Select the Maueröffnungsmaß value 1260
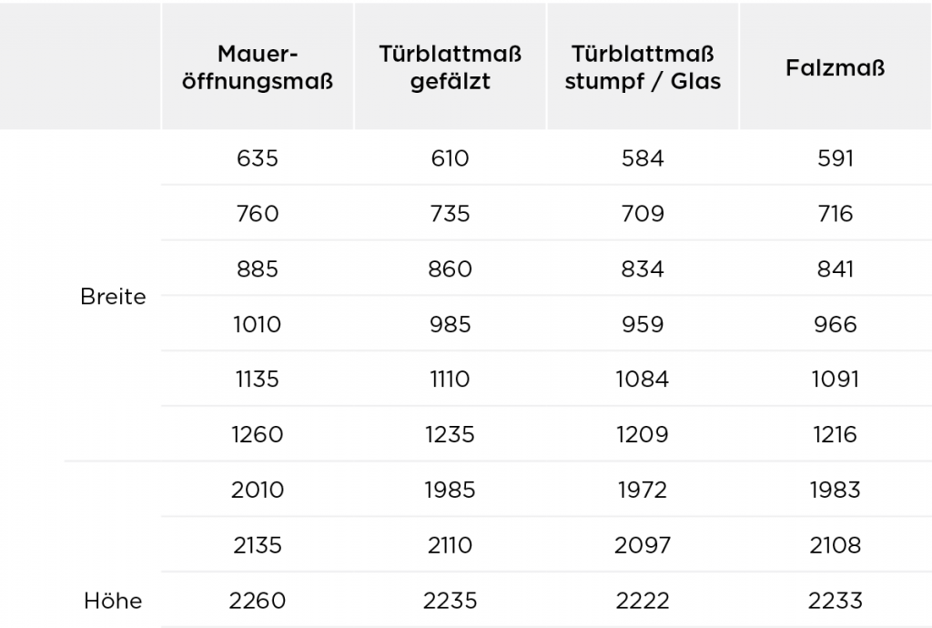Screen dimensions: 932x628 click(x=258, y=434)
